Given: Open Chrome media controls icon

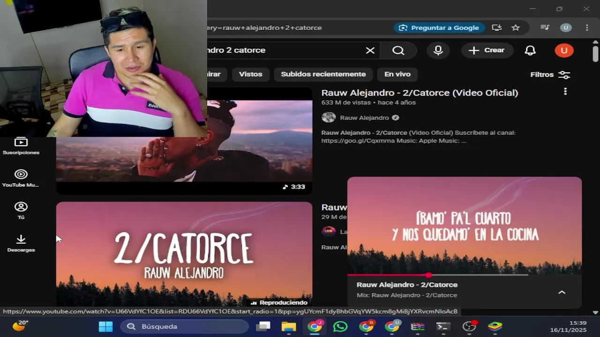Looking at the screenshot, I should click(545, 28).
